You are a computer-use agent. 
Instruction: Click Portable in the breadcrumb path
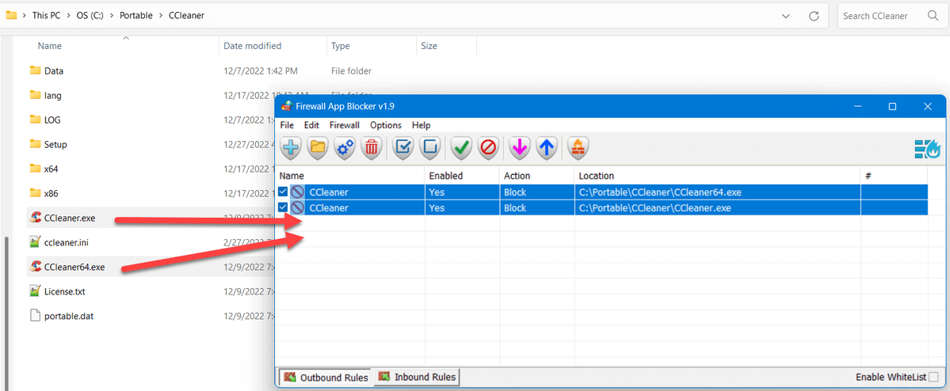pos(136,16)
